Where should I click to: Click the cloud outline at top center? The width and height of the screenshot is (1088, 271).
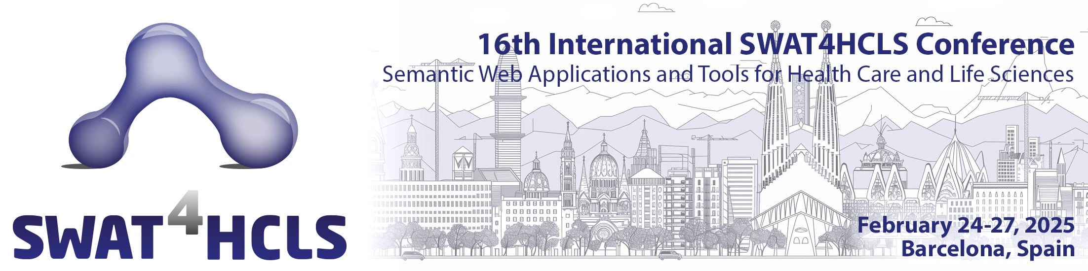tap(656, 8)
